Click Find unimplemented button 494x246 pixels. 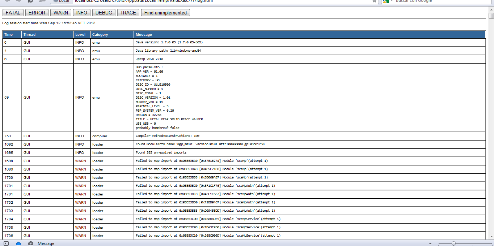click(x=165, y=13)
